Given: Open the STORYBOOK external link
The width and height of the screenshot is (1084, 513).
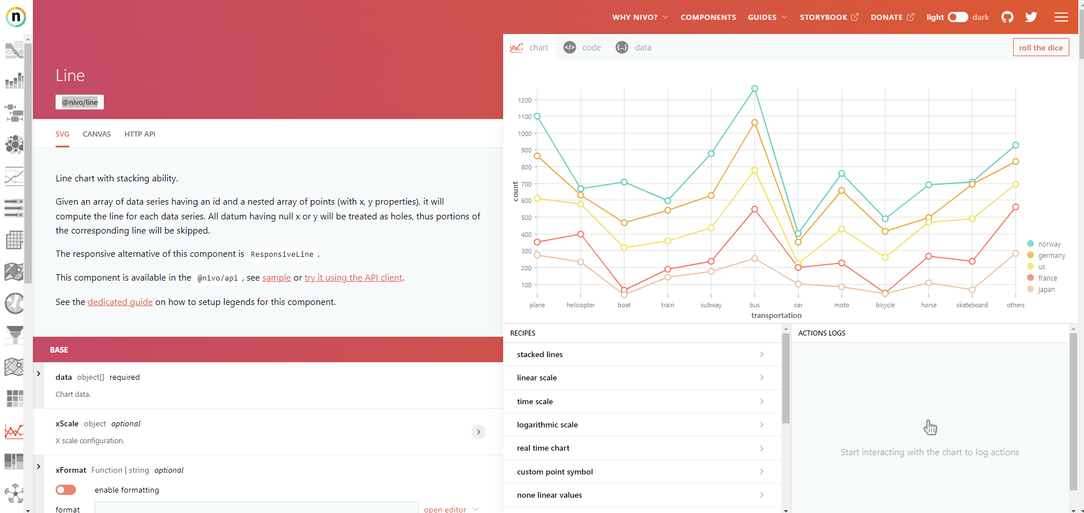Looking at the screenshot, I should (x=829, y=17).
